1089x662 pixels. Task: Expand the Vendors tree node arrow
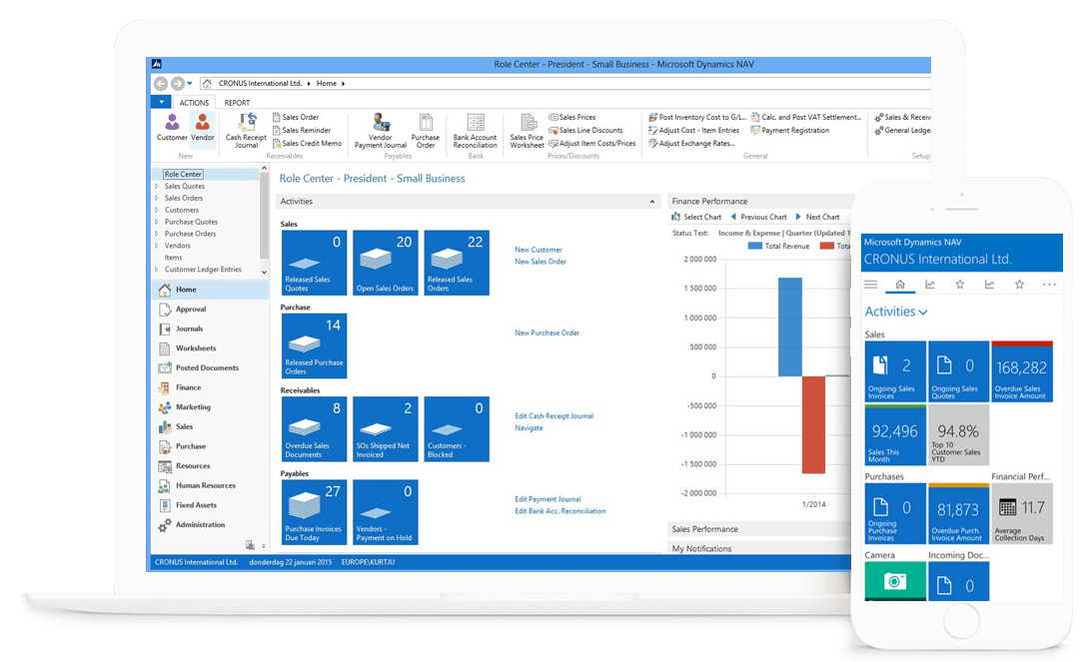(157, 246)
